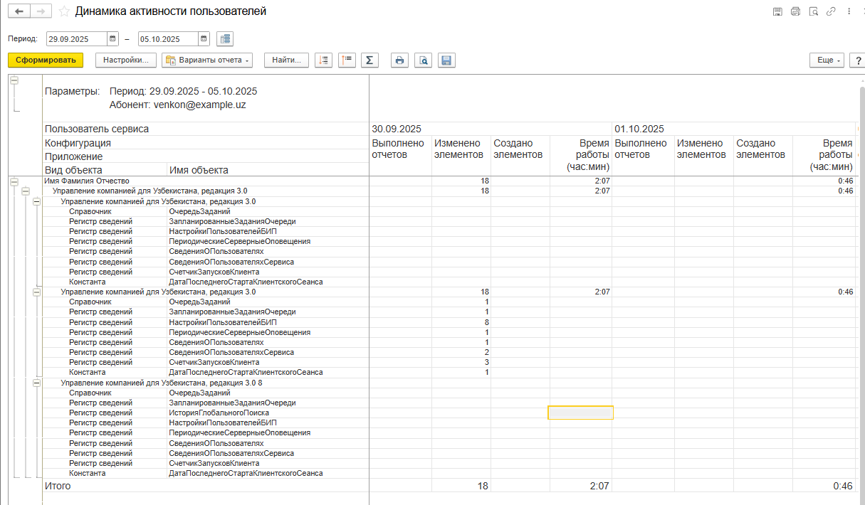Click the yellow Сформировать button
Image resolution: width=865 pixels, height=505 pixels.
click(46, 60)
